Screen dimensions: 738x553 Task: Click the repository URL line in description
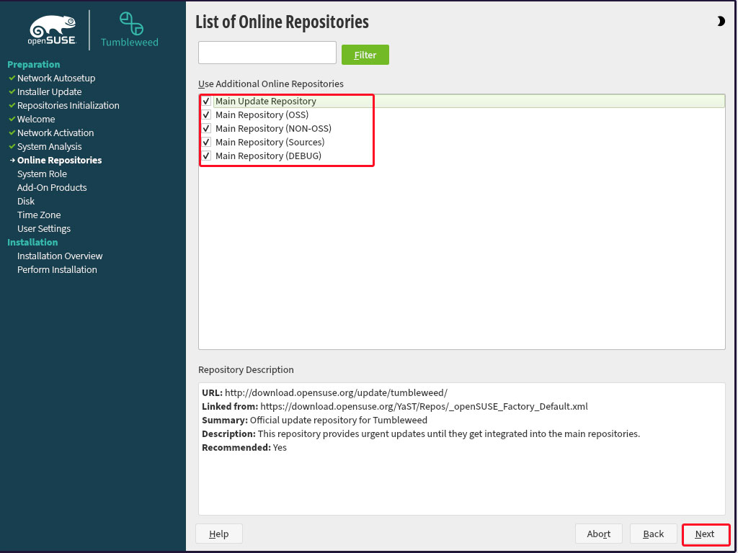tap(325, 392)
